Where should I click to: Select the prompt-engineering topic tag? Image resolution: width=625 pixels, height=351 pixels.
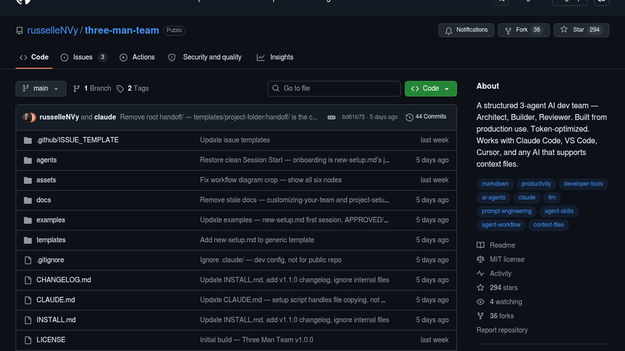[x=506, y=211]
